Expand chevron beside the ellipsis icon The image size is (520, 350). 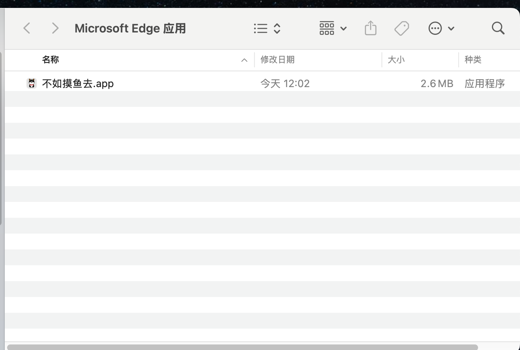(451, 29)
